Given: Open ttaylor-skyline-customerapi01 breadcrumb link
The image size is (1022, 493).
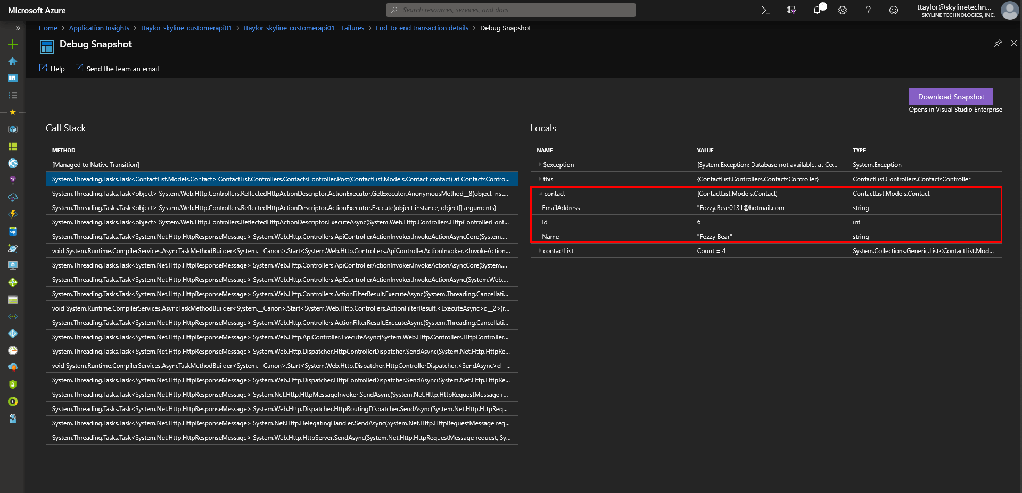Looking at the screenshot, I should click(x=186, y=28).
